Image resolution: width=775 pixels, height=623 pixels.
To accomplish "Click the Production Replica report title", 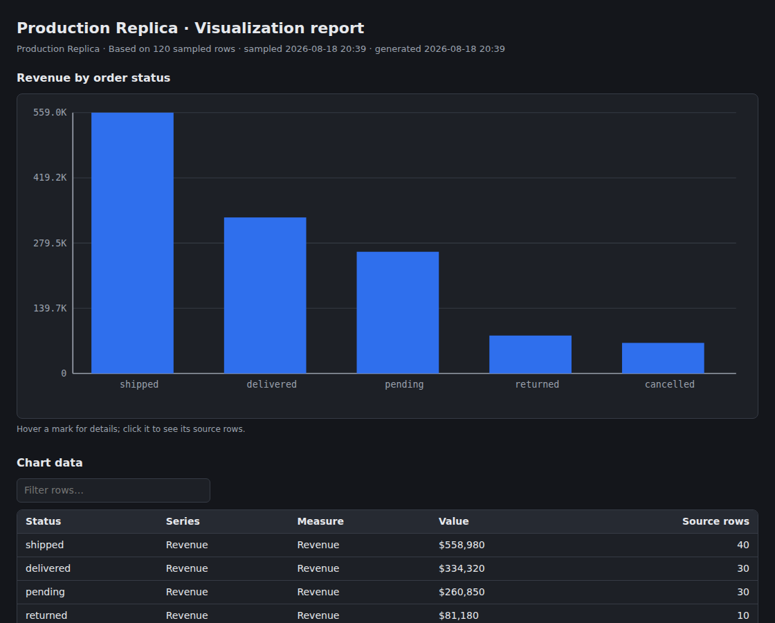I will (x=190, y=28).
